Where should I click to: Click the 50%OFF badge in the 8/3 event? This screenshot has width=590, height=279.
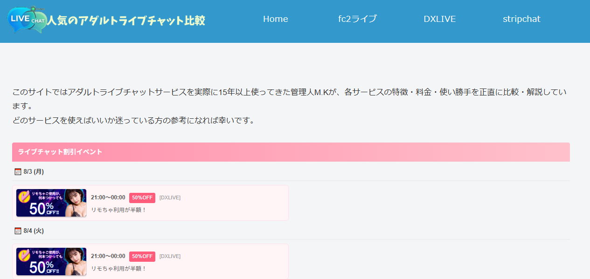[x=142, y=197]
